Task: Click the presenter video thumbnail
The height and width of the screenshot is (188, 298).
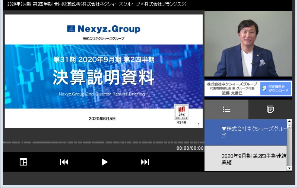Action: coord(248,44)
